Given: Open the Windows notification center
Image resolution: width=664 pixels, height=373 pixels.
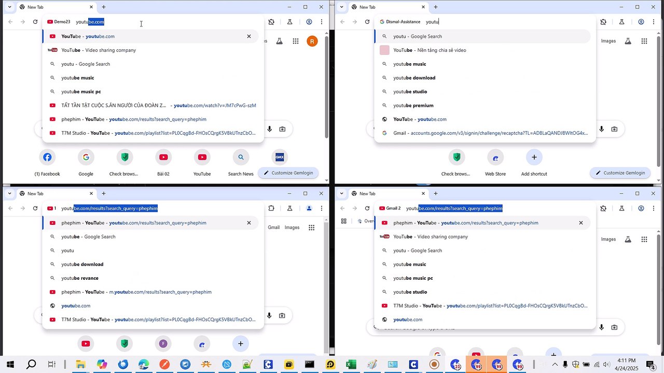Looking at the screenshot, I should [650, 365].
